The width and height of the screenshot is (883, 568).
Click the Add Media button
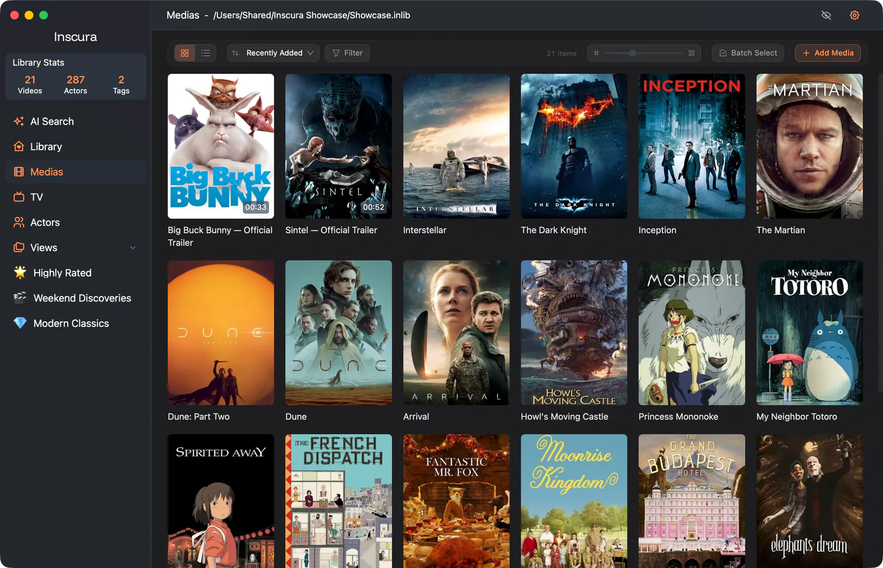(x=828, y=53)
